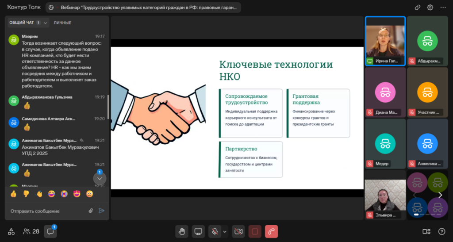
Task: Open settings with the gear icon
Action: [x=430, y=8]
